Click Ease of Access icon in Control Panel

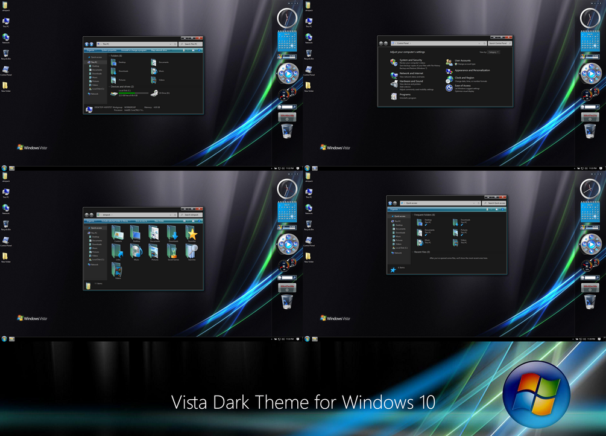coord(449,88)
